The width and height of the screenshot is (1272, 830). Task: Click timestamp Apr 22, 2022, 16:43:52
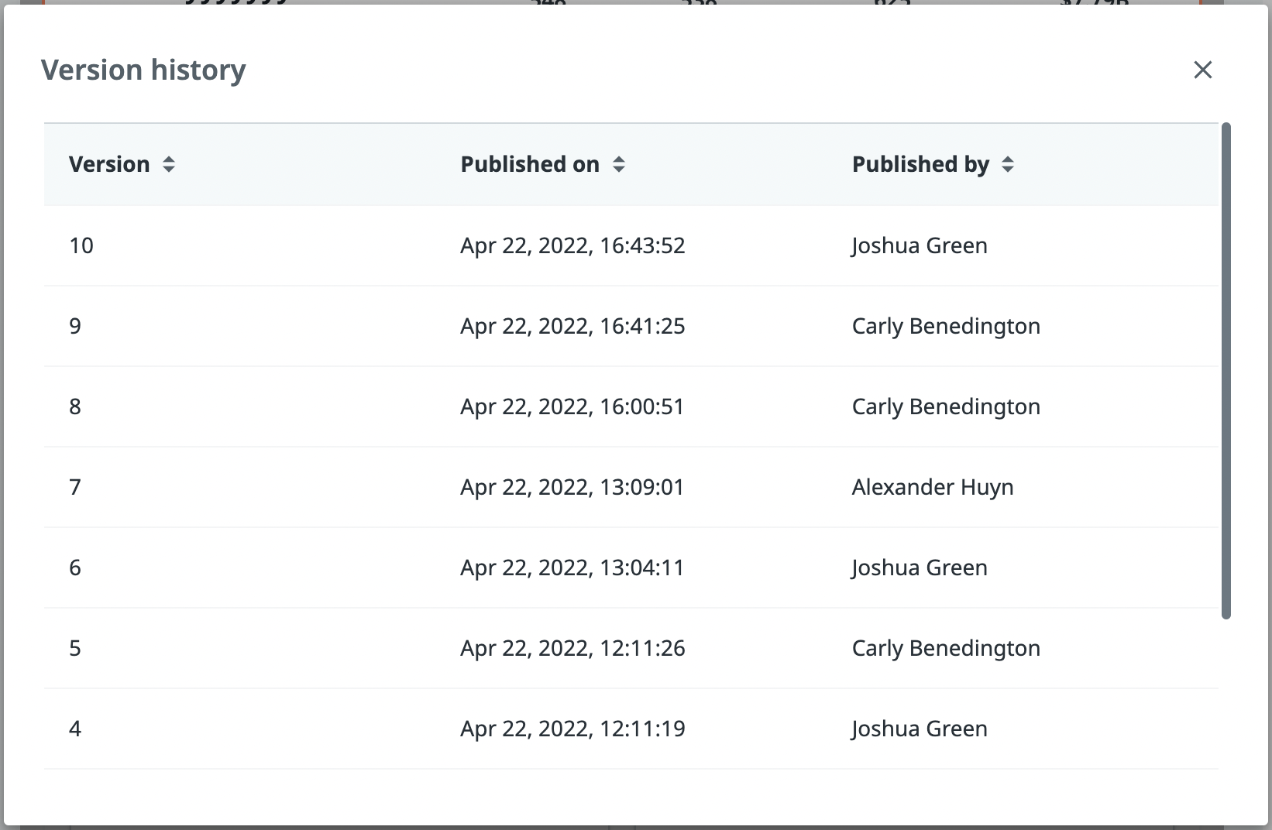point(572,245)
